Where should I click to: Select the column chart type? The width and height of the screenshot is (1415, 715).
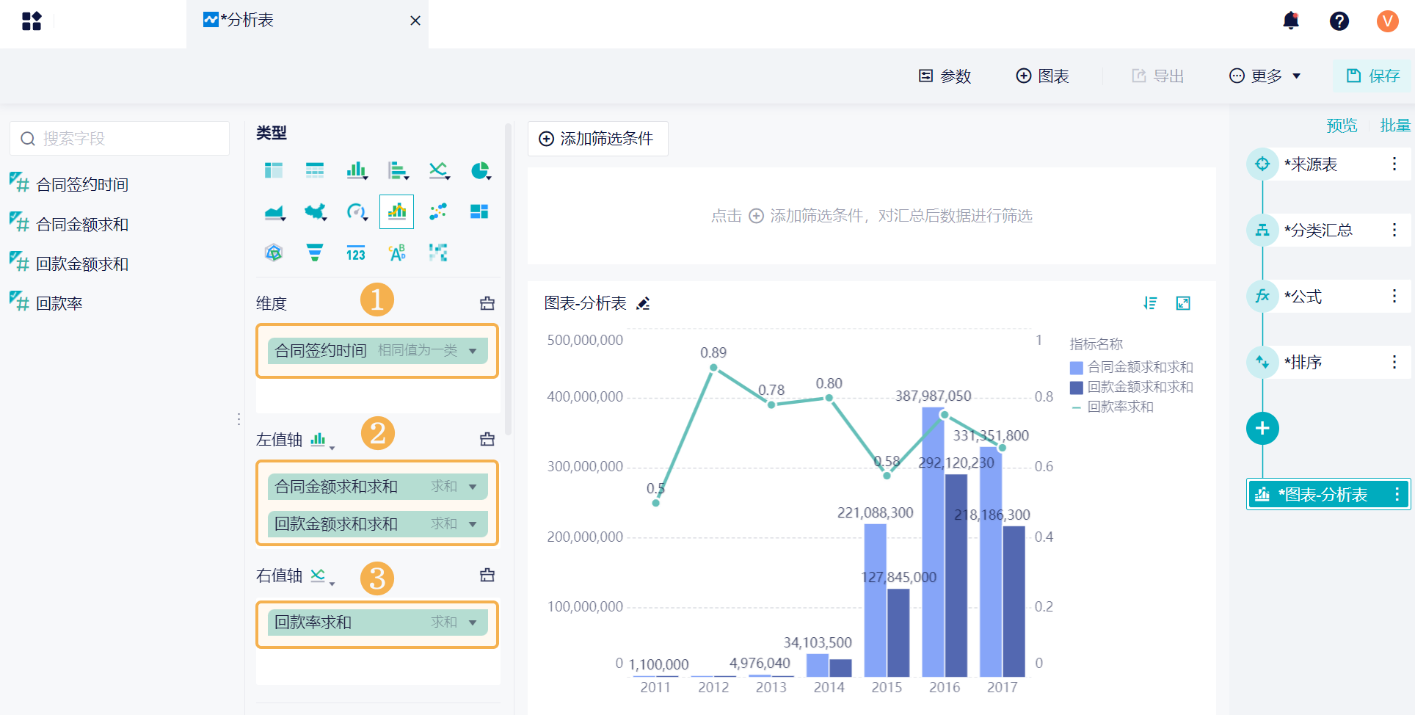point(357,170)
